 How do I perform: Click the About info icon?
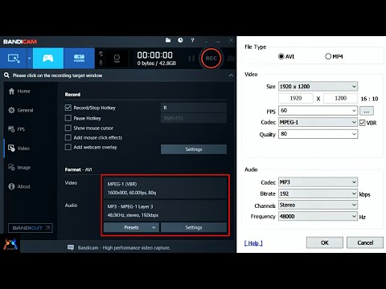point(11,186)
